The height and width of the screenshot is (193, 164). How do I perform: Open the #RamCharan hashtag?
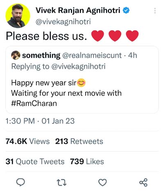point(34,103)
